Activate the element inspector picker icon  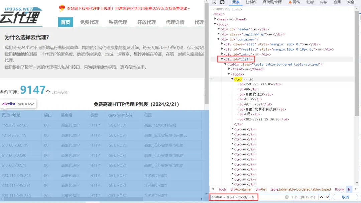click(x=214, y=2)
